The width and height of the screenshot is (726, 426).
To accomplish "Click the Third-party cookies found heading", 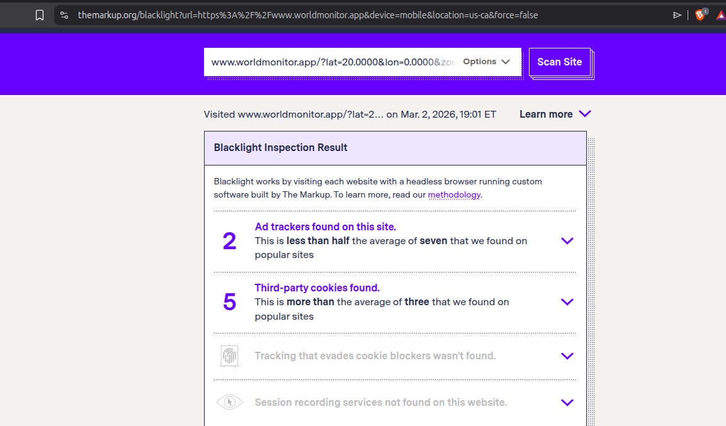I will click(317, 288).
